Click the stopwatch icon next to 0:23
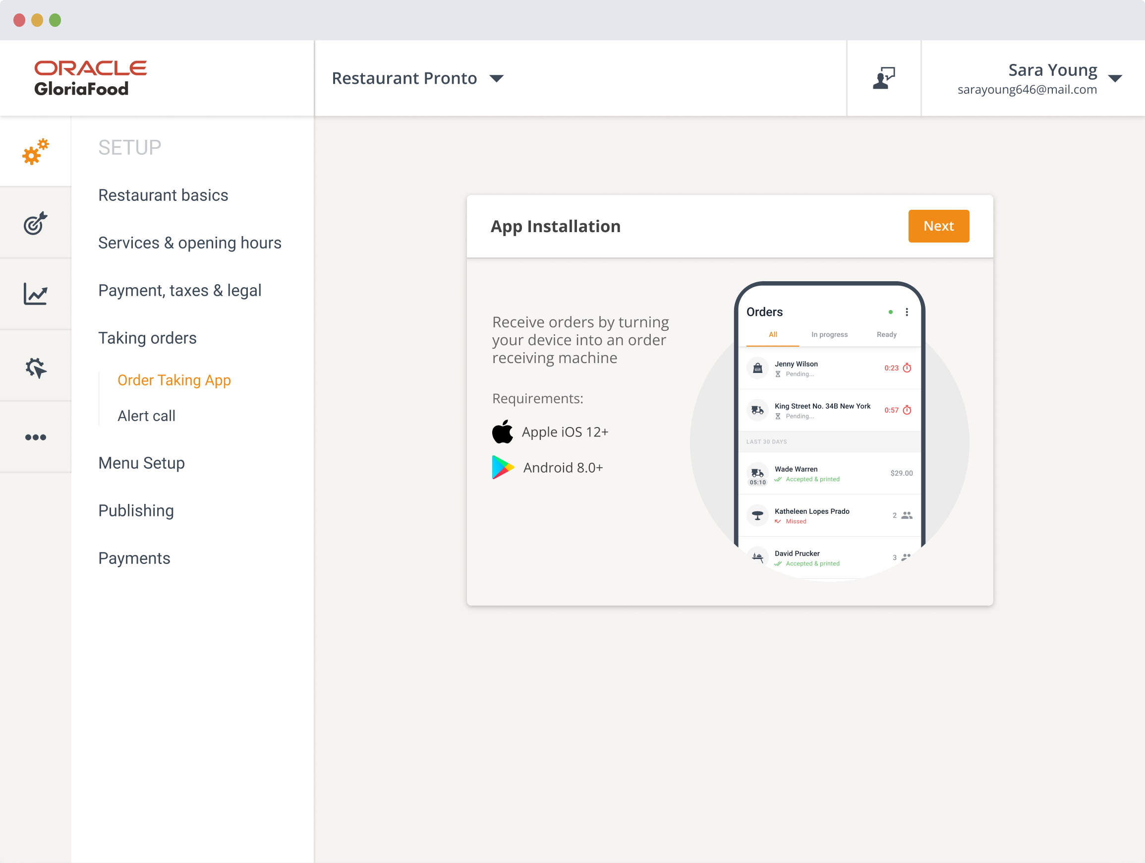Image resolution: width=1145 pixels, height=863 pixels. (907, 368)
